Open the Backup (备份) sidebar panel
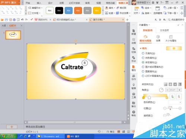 tap(134, 104)
